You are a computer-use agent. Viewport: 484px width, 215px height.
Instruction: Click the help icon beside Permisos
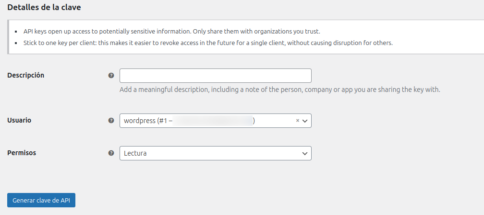pos(111,153)
